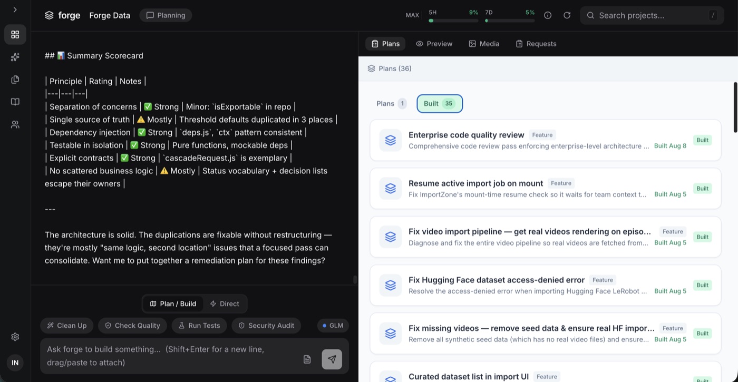The image size is (738, 382).
Task: Open the book docs icon in sidebar
Action: point(15,102)
